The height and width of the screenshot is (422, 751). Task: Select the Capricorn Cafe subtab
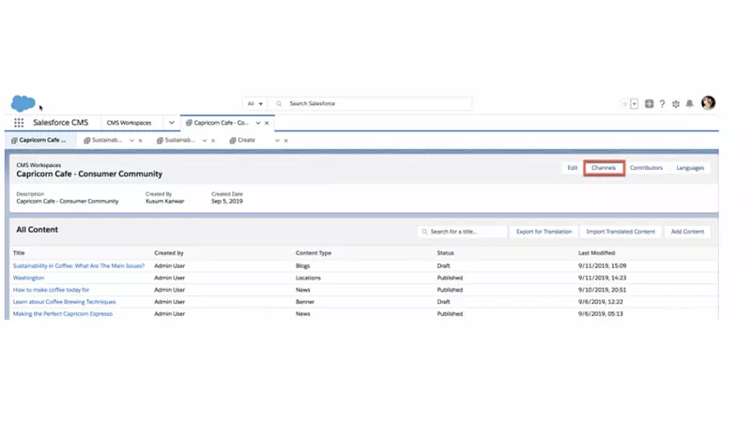click(x=38, y=140)
